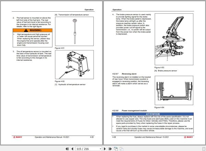Image resolution: width=206 pixels, height=151 pixels.
Task: Click Figure 4-54 caption
Action: point(159,107)
